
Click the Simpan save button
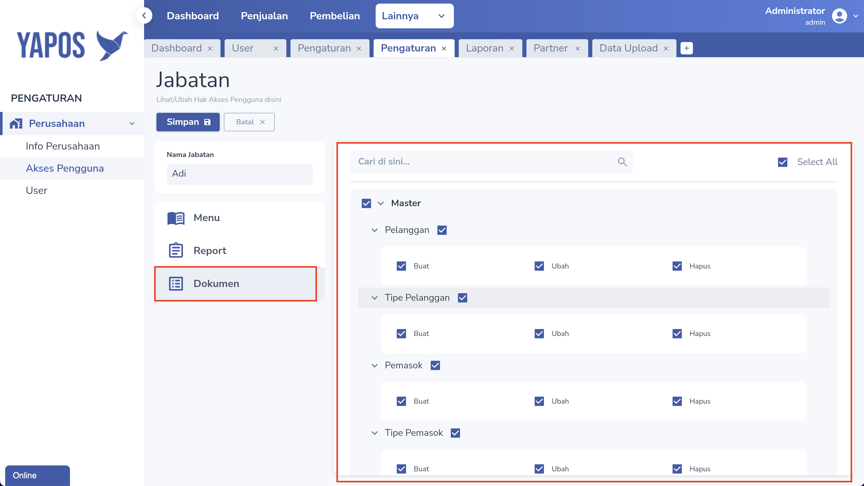(x=188, y=122)
